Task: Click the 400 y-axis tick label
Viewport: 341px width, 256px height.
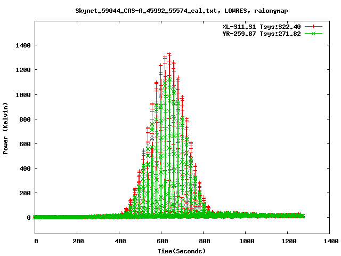Action: [25, 169]
